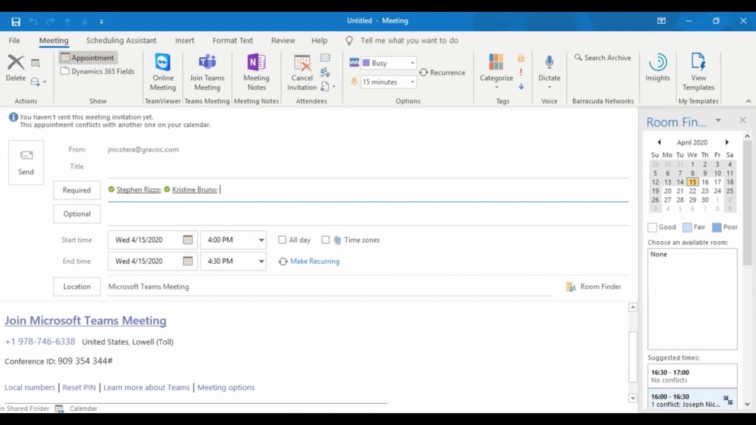Image resolution: width=756 pixels, height=425 pixels.
Task: Select April 16 in Room Finder calendar
Action: (705, 182)
